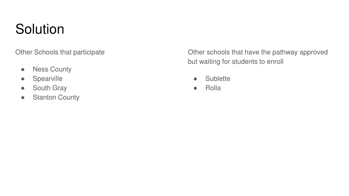
Task: Click the Stanton County list item
Action: tap(56, 97)
